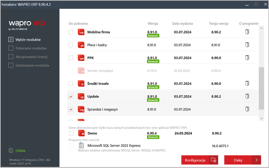This screenshot has width=269, height=168.
Task: Click the Microsoft SQL Server 2022 Express checkbox
Action: pos(71,146)
